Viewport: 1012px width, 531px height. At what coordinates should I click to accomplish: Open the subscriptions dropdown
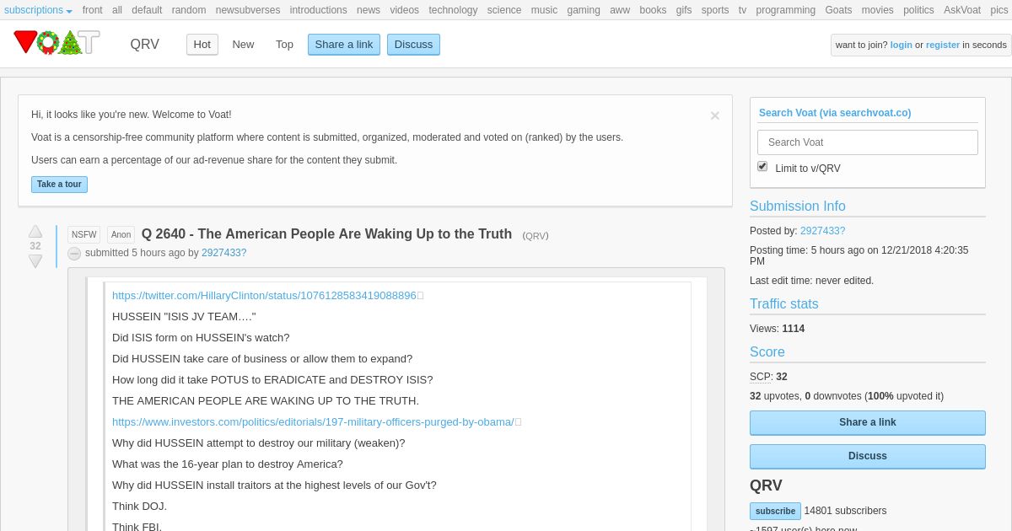(x=38, y=10)
